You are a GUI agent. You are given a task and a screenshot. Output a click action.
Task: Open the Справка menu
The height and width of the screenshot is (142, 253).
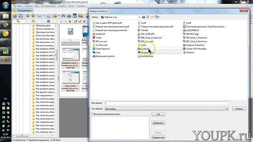pos(81,6)
